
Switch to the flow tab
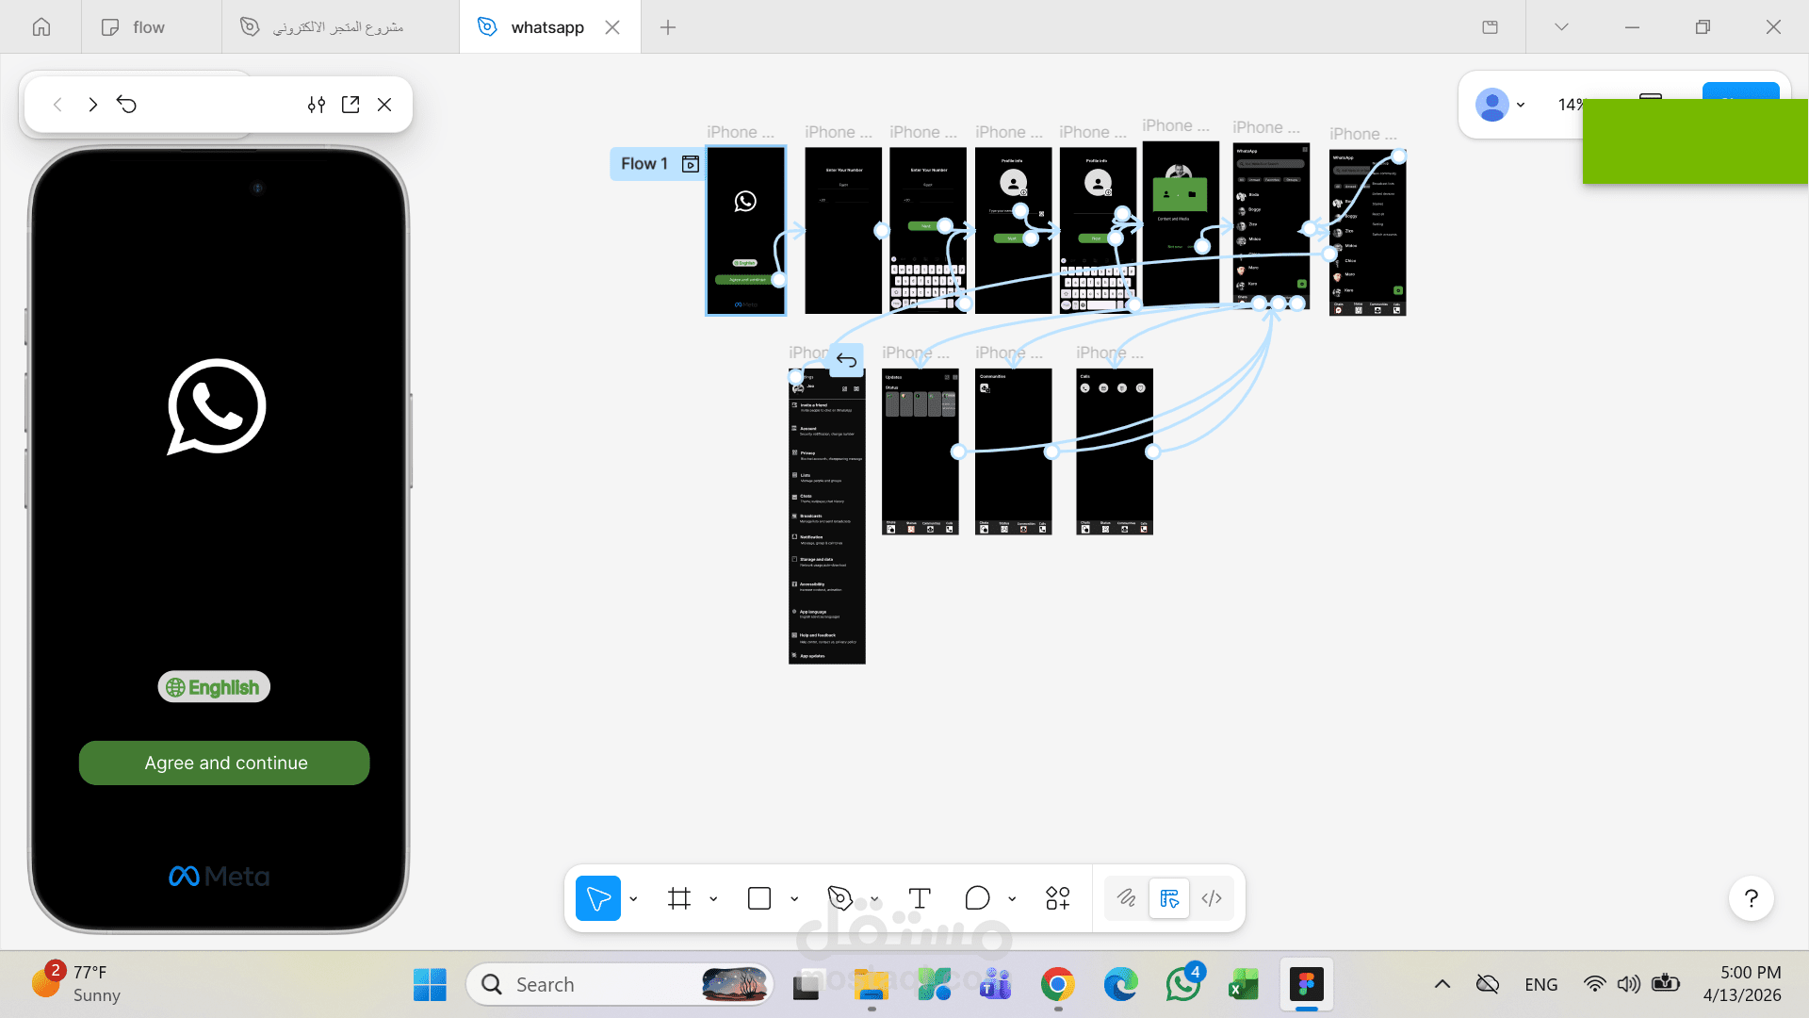pyautogui.click(x=148, y=27)
